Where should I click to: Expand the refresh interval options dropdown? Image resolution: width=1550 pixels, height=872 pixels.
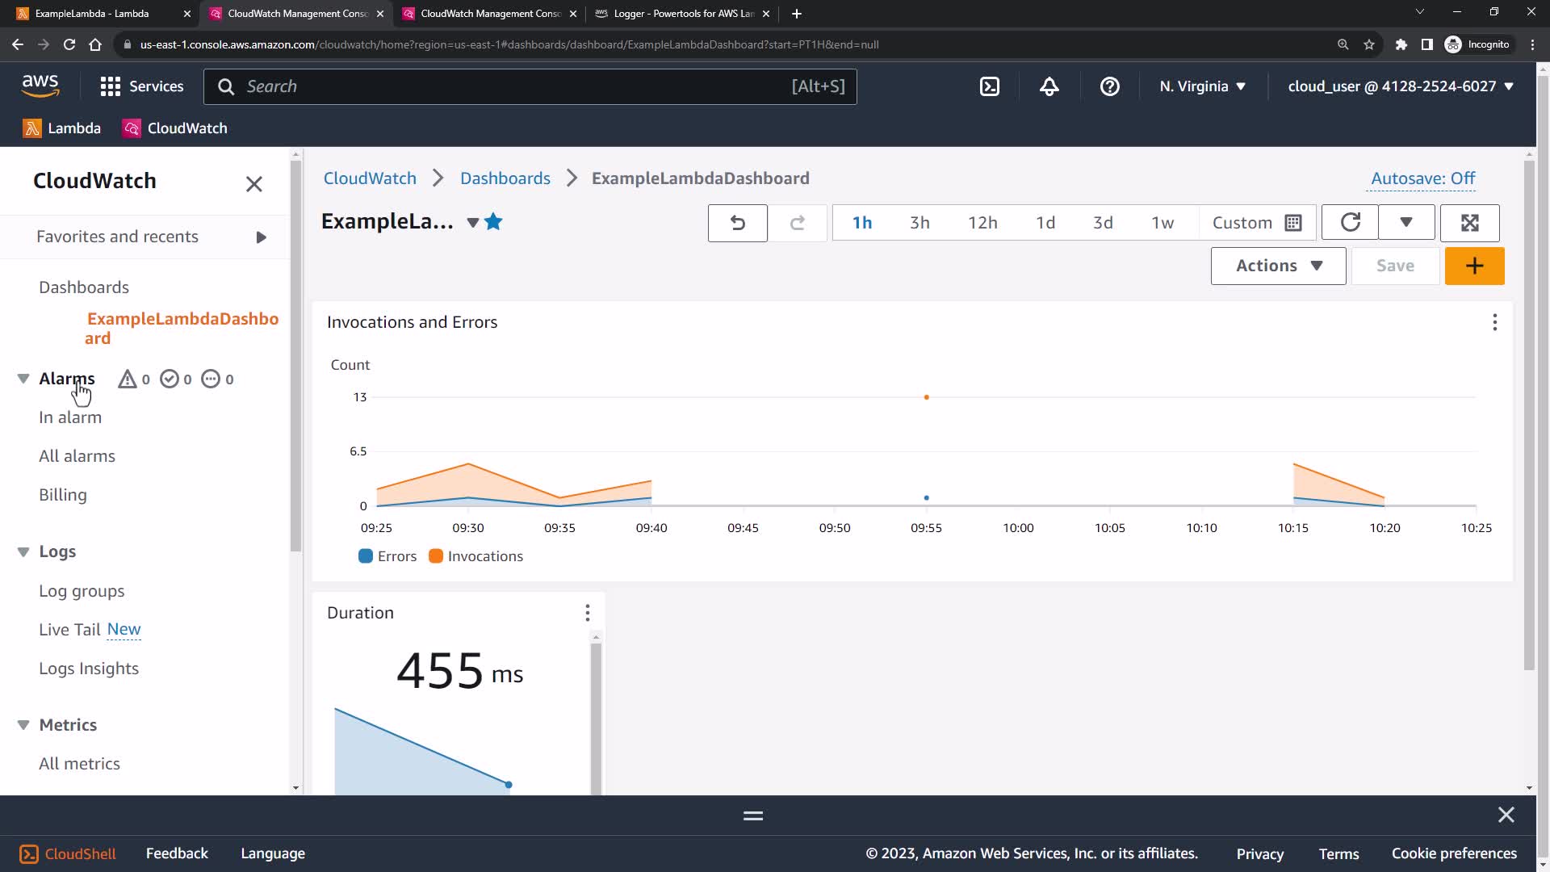click(1405, 223)
